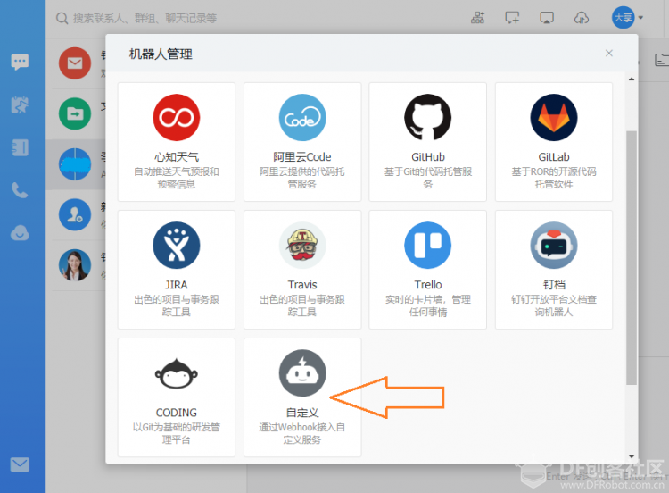669x493 pixels.
Task: Open the organization structure toolbar icon
Action: [x=477, y=18]
